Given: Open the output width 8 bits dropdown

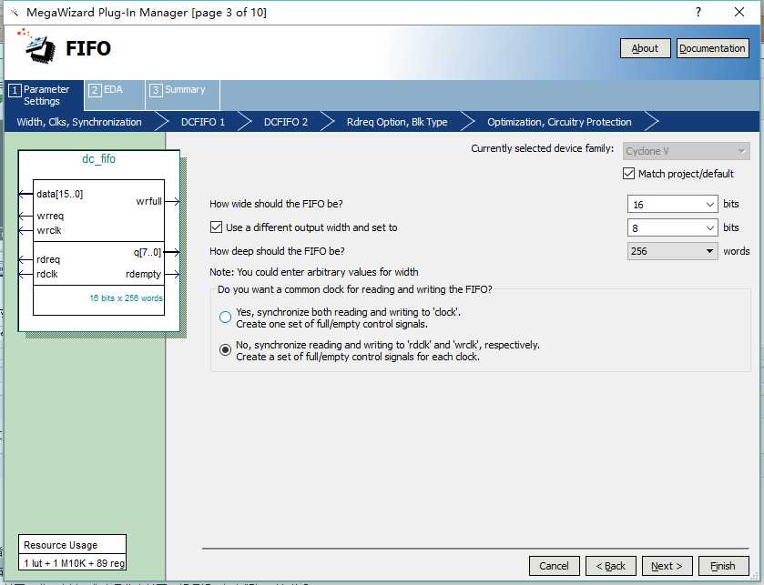Looking at the screenshot, I should (672, 227).
